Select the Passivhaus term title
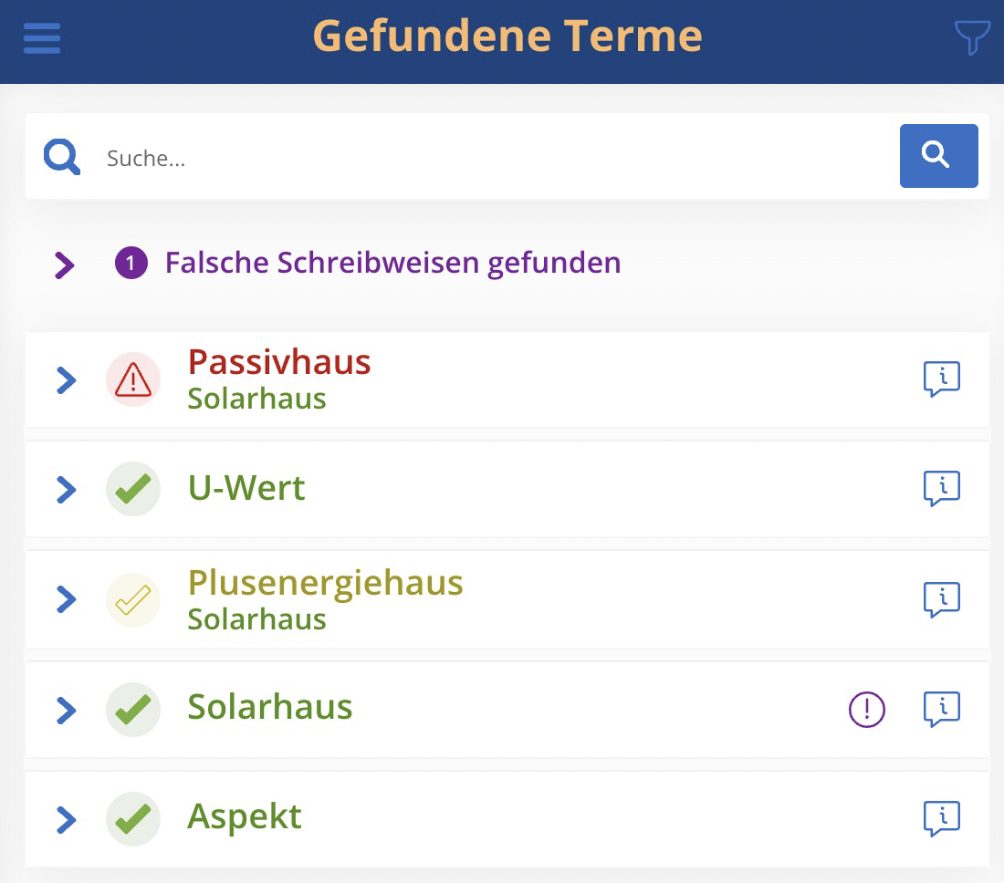 [279, 361]
